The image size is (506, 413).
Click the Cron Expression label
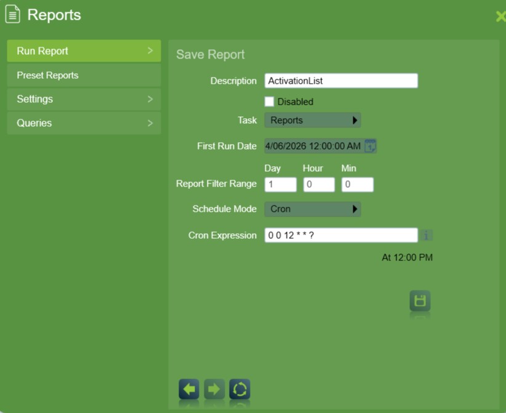coord(222,235)
